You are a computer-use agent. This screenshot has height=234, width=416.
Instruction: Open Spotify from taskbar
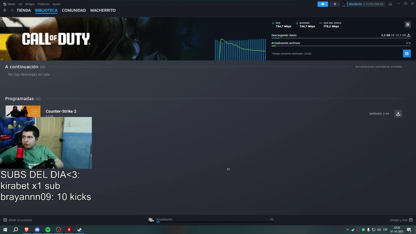click(48, 230)
